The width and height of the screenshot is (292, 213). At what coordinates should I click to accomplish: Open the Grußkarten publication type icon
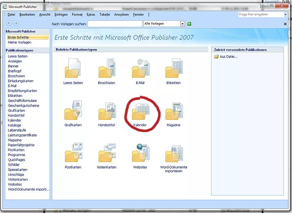(73, 110)
